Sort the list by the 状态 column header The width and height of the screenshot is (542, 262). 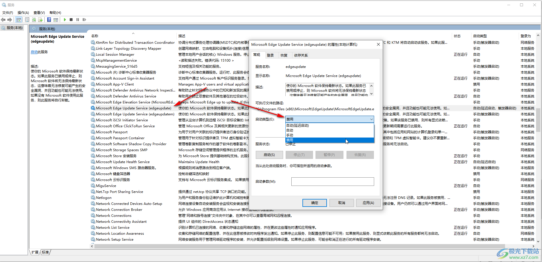click(462, 36)
